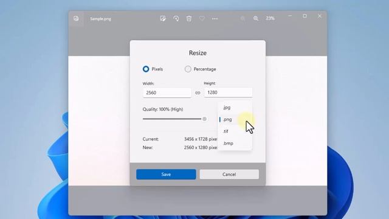The height and width of the screenshot is (219, 389).
Task: Choose .png from file type list
Action: (235, 119)
